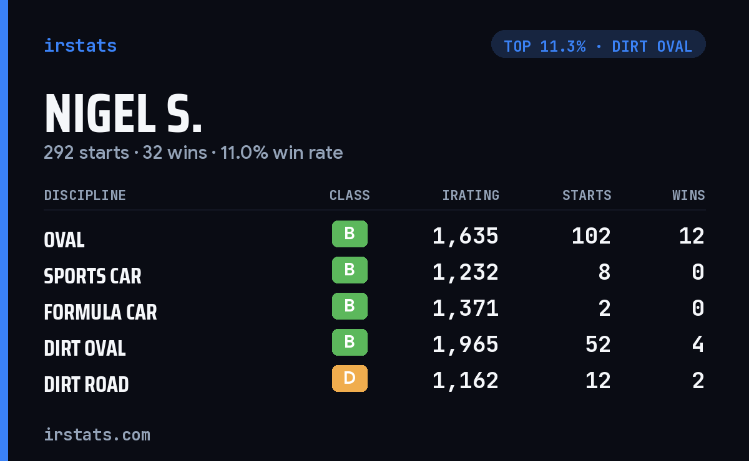The image size is (749, 461).
Task: Click the Oval class B badge
Action: click(350, 234)
